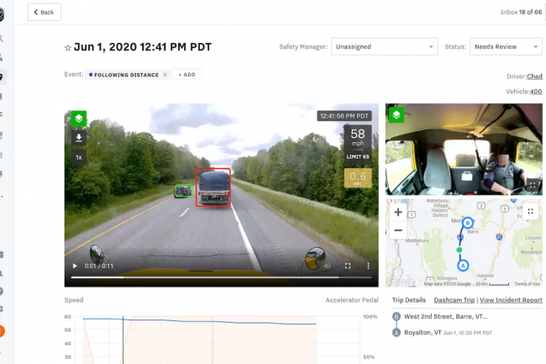Open the Safety Manager dropdown

384,47
